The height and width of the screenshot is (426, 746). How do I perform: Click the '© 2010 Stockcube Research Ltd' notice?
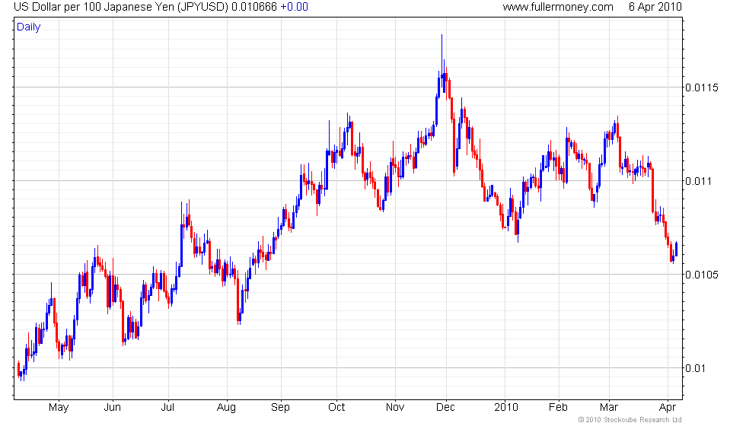630,420
